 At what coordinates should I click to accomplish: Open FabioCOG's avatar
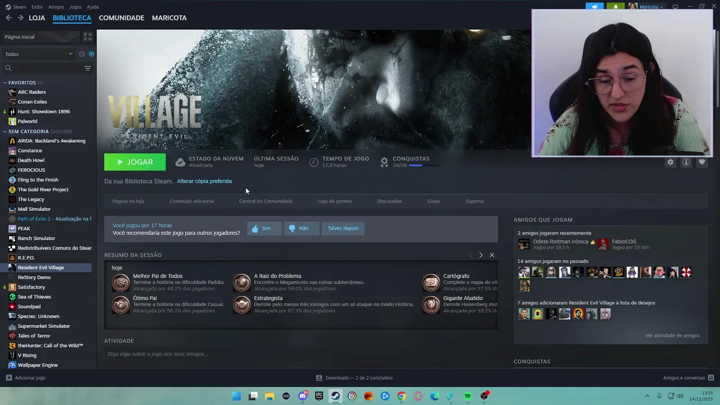(603, 244)
